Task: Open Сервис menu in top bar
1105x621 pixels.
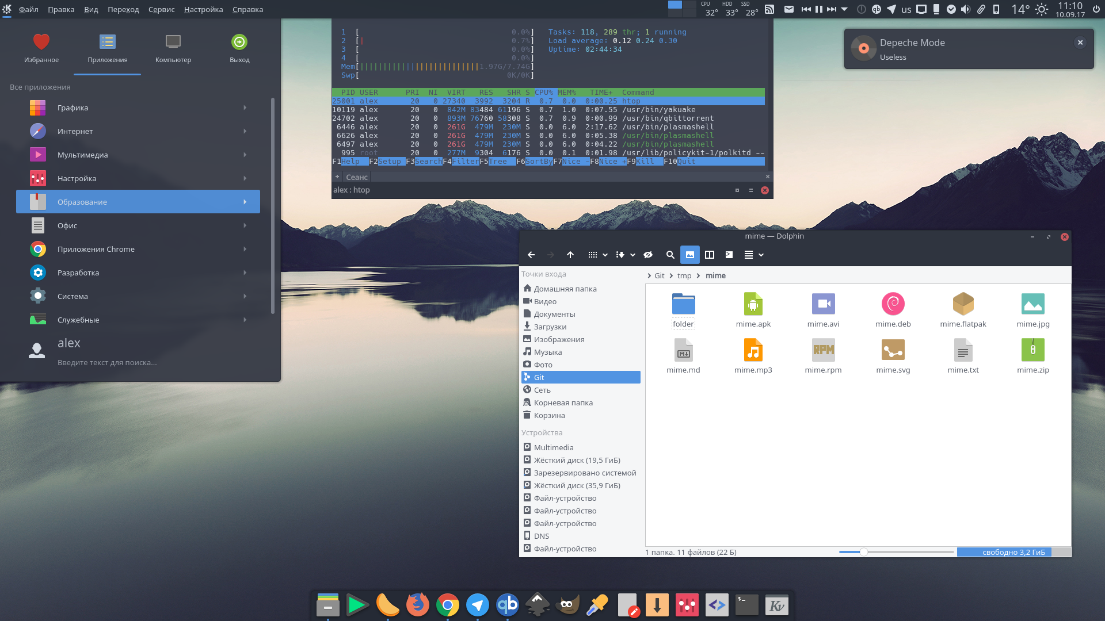Action: (x=161, y=9)
